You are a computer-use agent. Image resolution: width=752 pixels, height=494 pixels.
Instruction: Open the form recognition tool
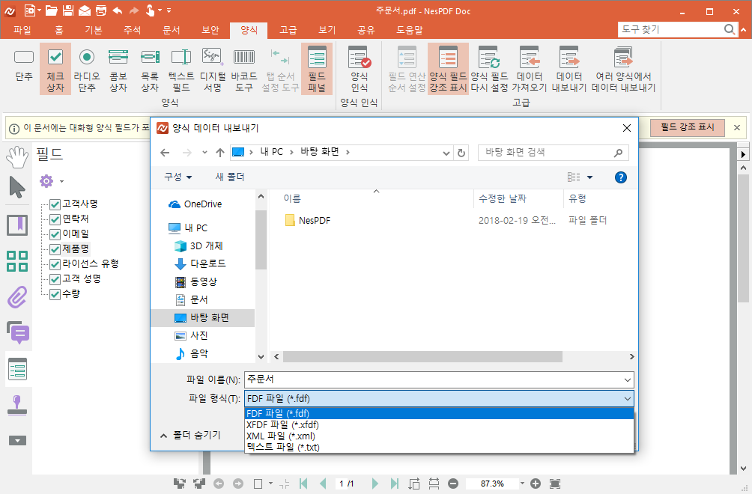pyautogui.click(x=360, y=58)
